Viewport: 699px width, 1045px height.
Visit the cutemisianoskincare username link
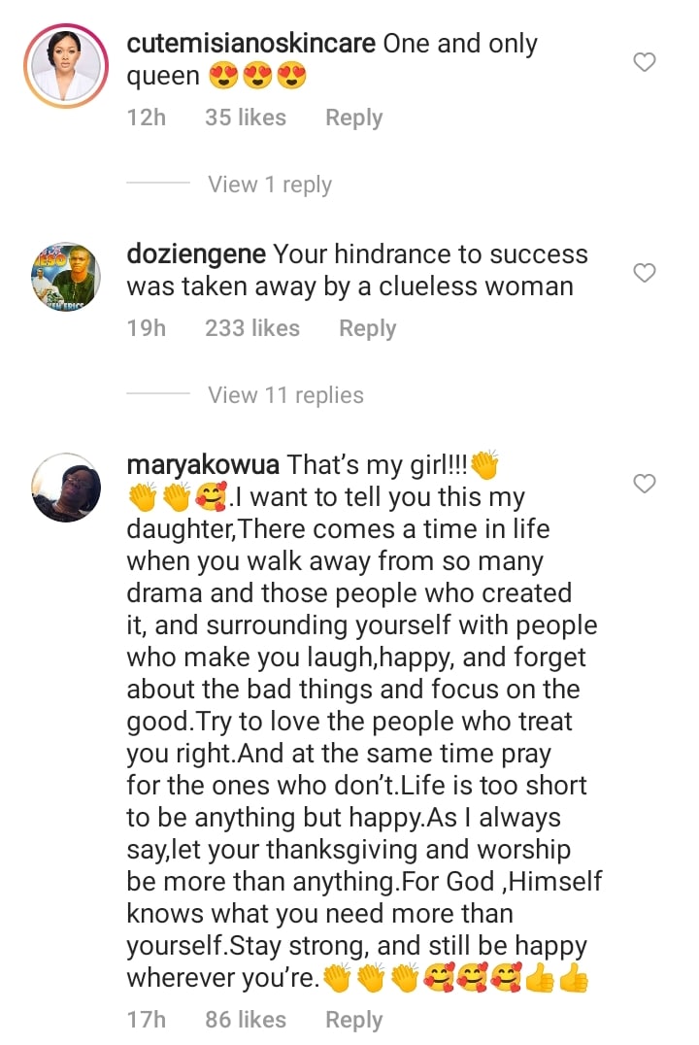(251, 44)
